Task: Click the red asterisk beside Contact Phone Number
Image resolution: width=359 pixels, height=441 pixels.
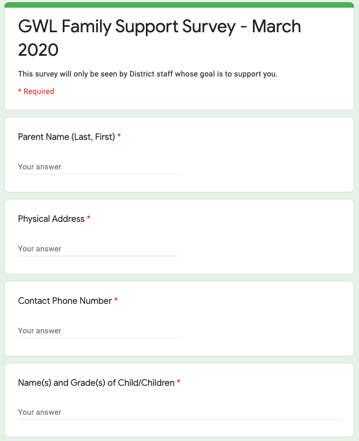Action: pyautogui.click(x=116, y=301)
